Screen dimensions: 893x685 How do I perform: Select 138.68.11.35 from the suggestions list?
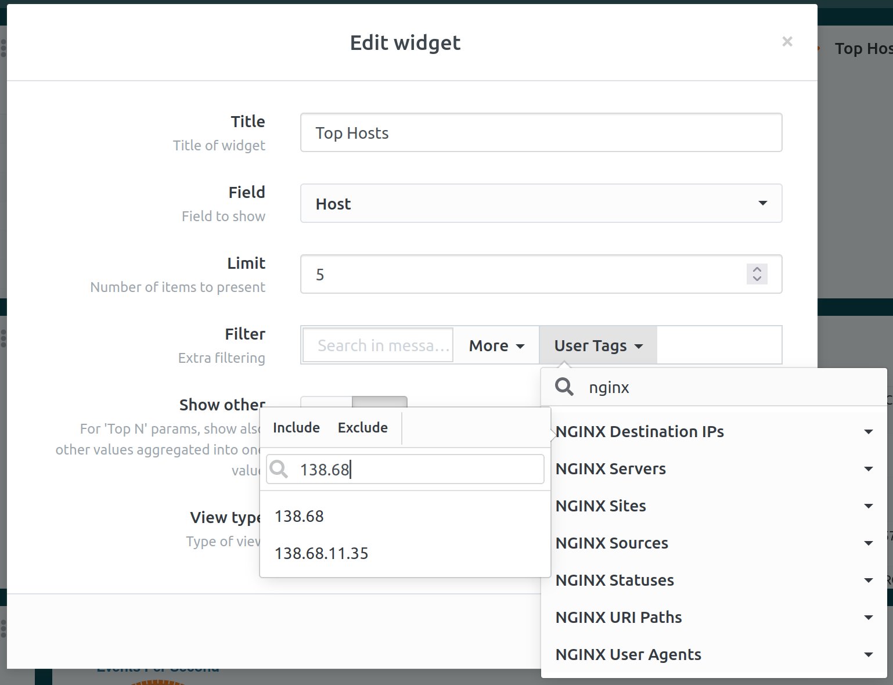pos(322,553)
